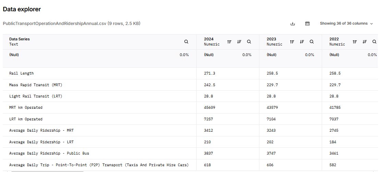The height and width of the screenshot is (172, 380).
Task: Sort the 2024 column descending
Action: (x=239, y=42)
